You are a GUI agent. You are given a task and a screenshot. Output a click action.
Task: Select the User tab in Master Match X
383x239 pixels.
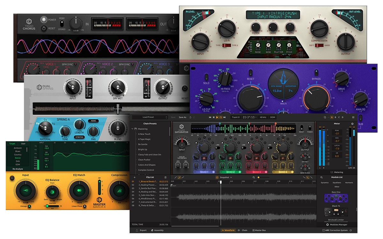tap(23, 144)
